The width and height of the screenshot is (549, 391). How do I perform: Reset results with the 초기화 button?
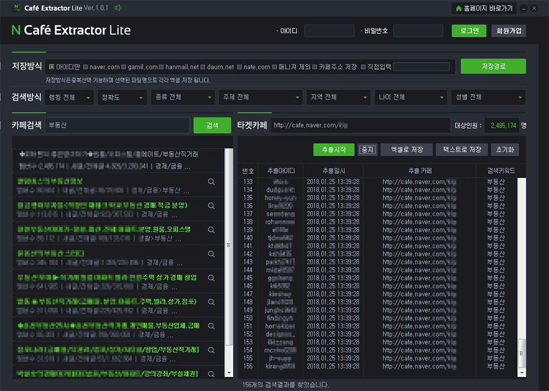click(505, 150)
